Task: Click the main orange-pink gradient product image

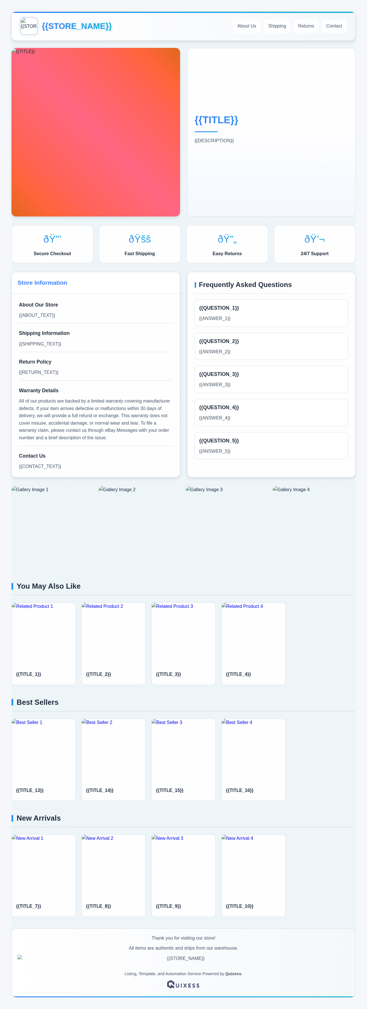Action: [95, 132]
